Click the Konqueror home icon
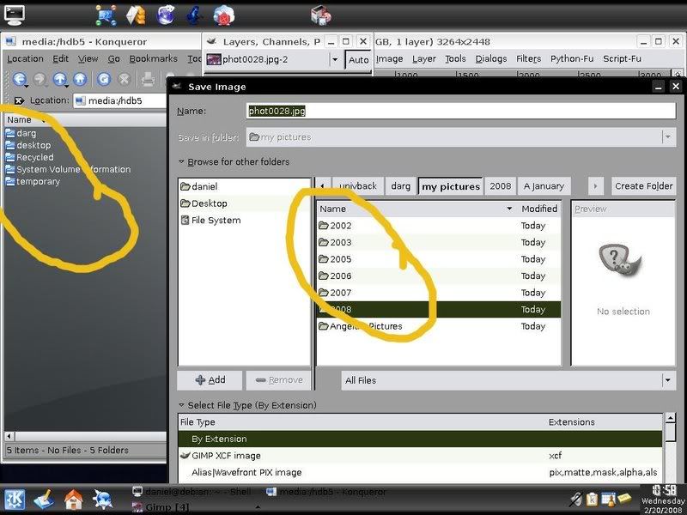The image size is (687, 515). click(80, 79)
